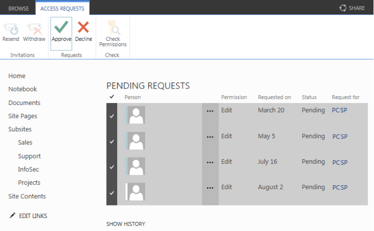
Task: Go to Home in side navigation
Action: [x=16, y=76]
